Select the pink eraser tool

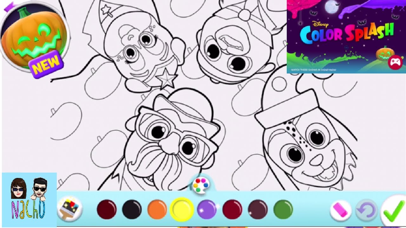[x=341, y=210]
